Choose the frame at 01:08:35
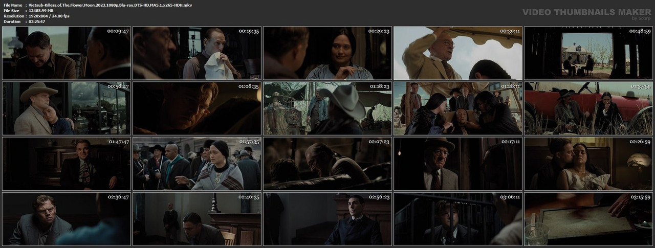Viewport: 655px width, 248px height. pyautogui.click(x=197, y=108)
